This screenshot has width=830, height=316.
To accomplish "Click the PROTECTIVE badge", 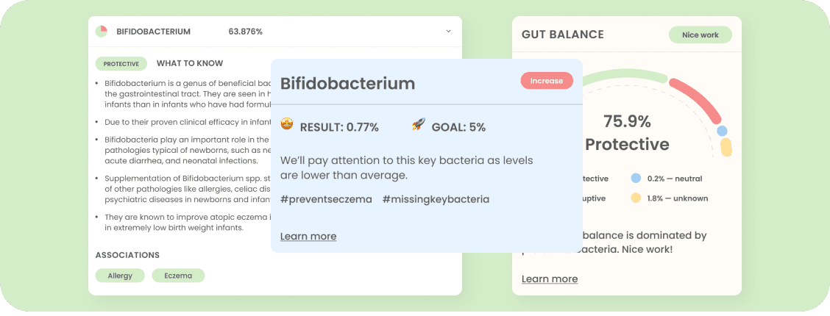I will (x=121, y=64).
